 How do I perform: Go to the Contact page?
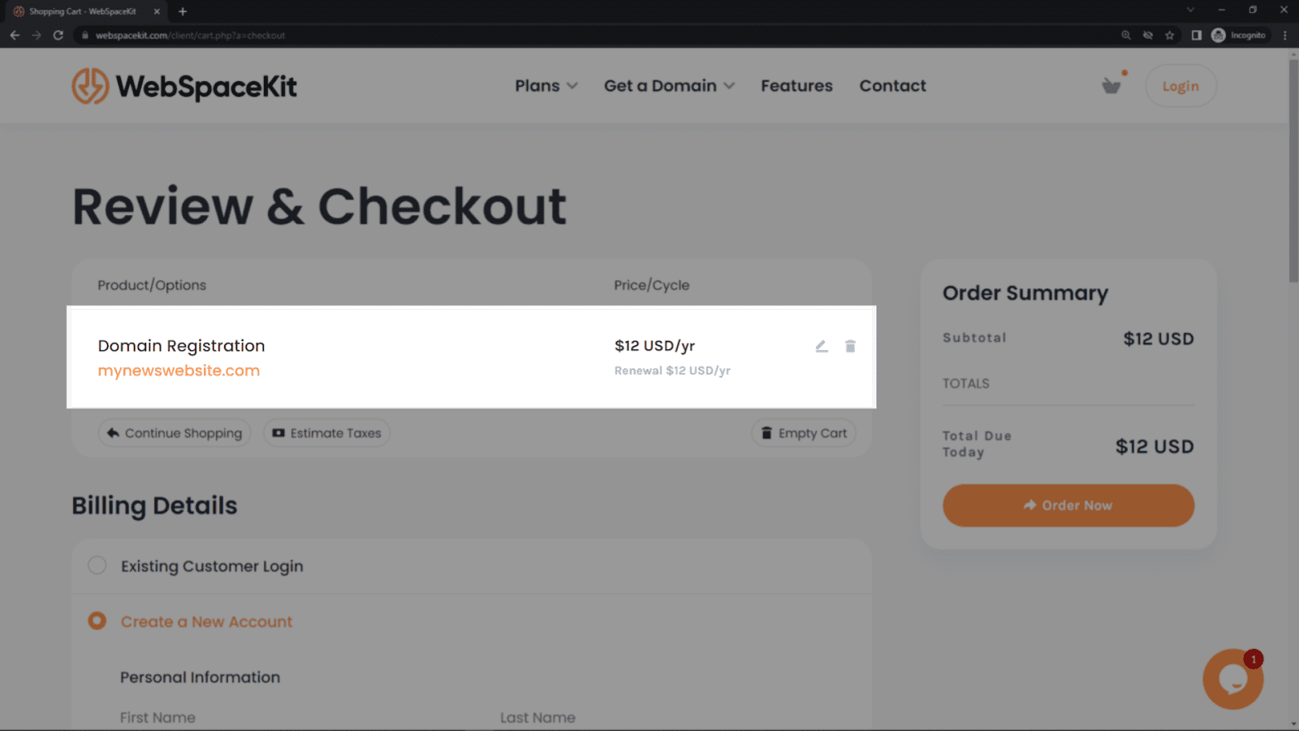coord(892,86)
